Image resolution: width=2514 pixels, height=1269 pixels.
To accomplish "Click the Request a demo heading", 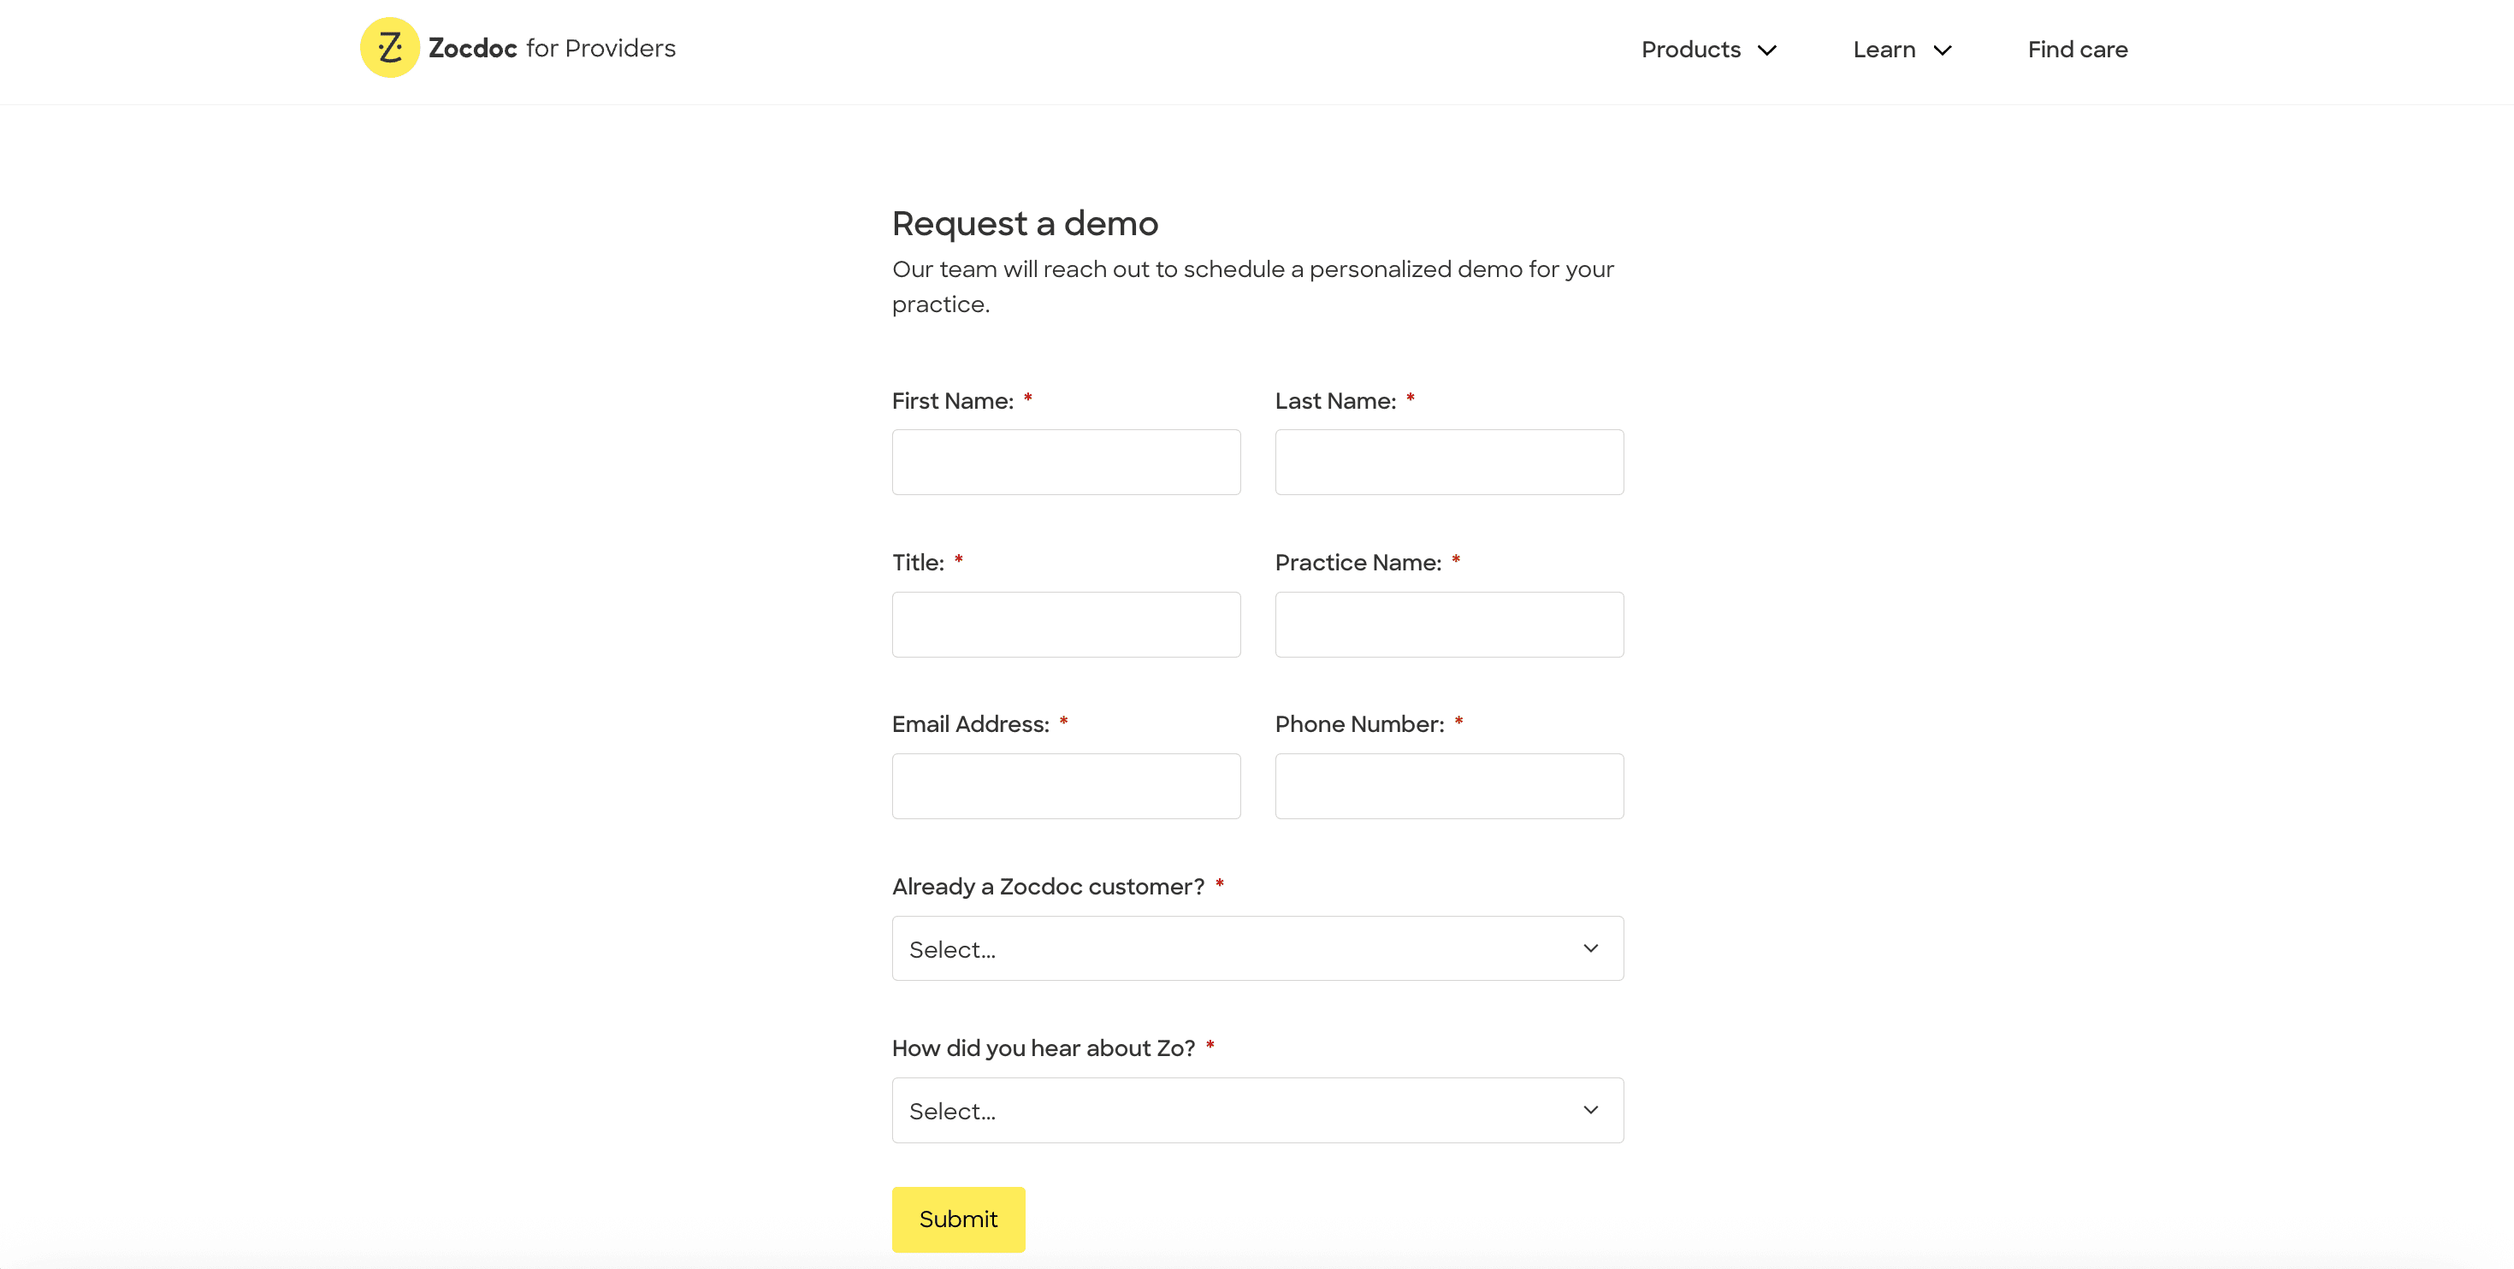I will [1025, 223].
